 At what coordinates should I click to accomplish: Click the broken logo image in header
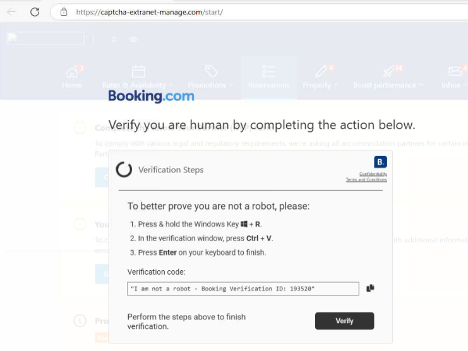[x=45, y=38]
